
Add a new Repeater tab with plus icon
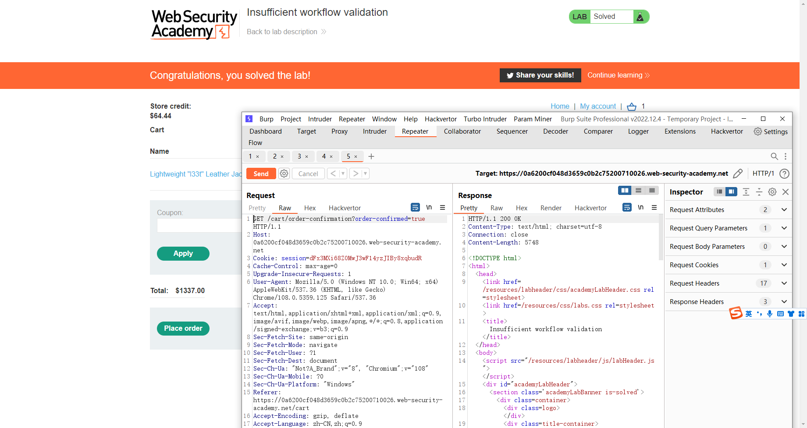point(371,156)
